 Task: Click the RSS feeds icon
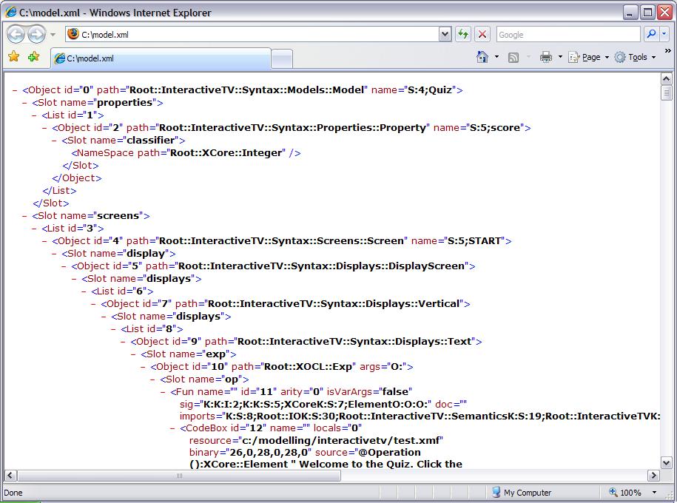513,57
